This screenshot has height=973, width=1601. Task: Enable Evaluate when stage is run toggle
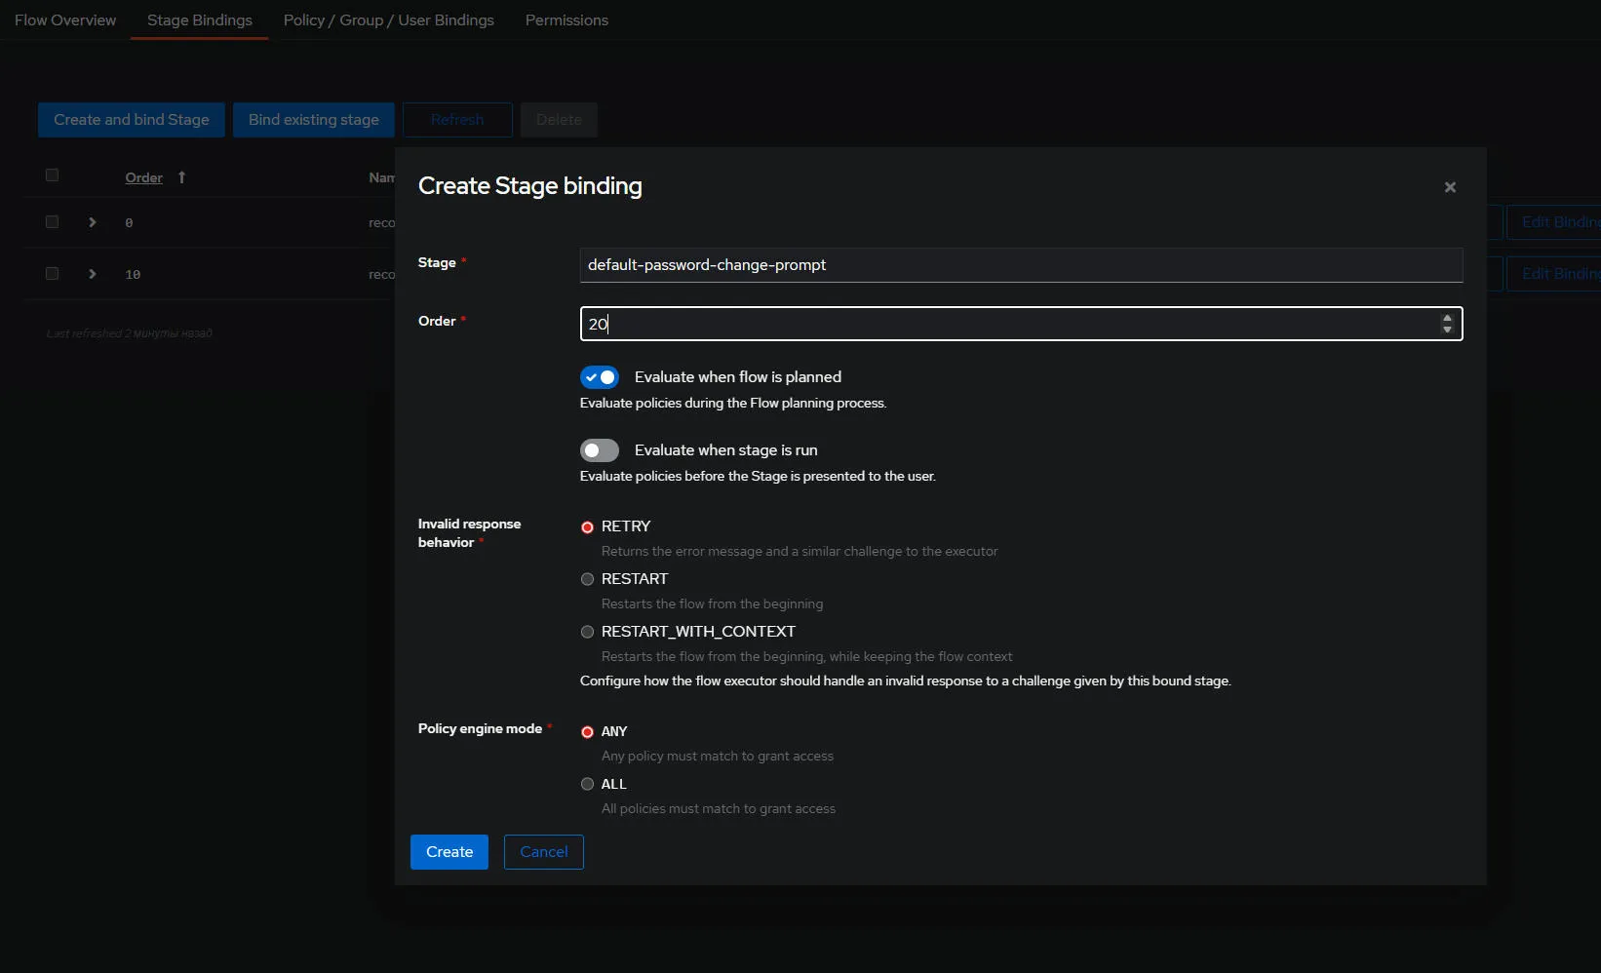pyautogui.click(x=600, y=450)
